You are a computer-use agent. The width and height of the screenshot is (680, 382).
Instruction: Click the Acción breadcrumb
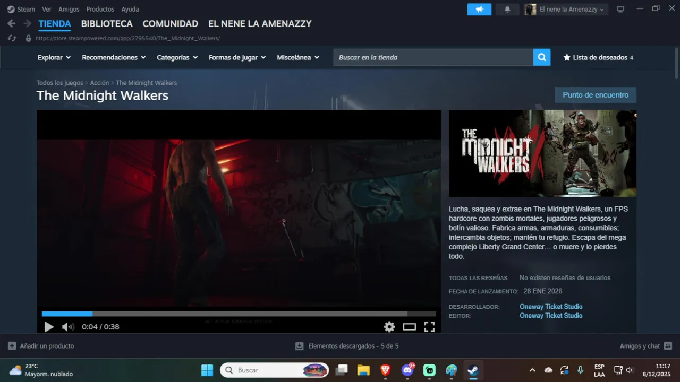tap(99, 83)
